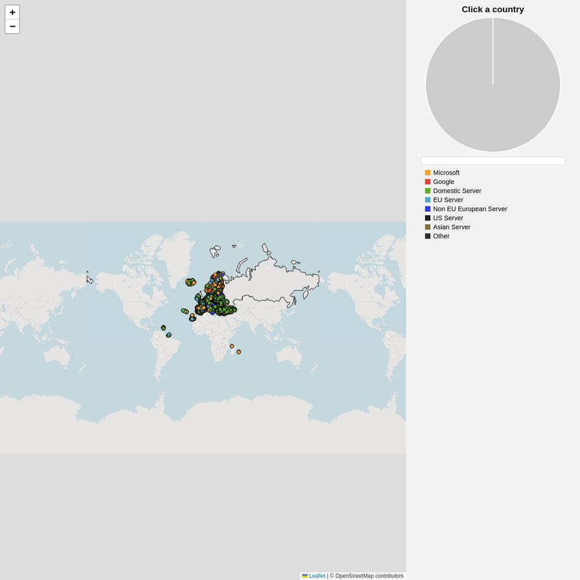The height and width of the screenshot is (580, 580).
Task: Click '© OpenStreetMap contributors' attribution text
Action: pyautogui.click(x=367, y=576)
